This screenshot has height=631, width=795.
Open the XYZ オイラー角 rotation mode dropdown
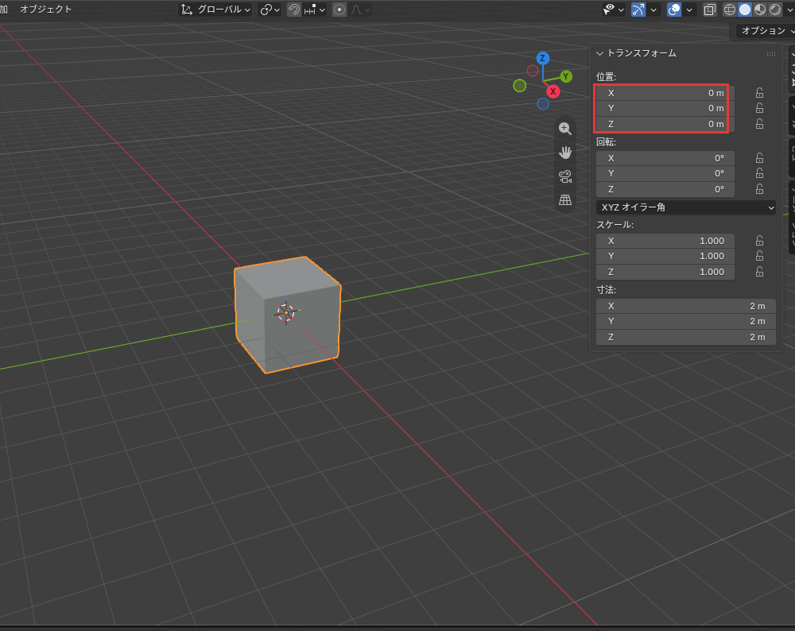point(685,207)
